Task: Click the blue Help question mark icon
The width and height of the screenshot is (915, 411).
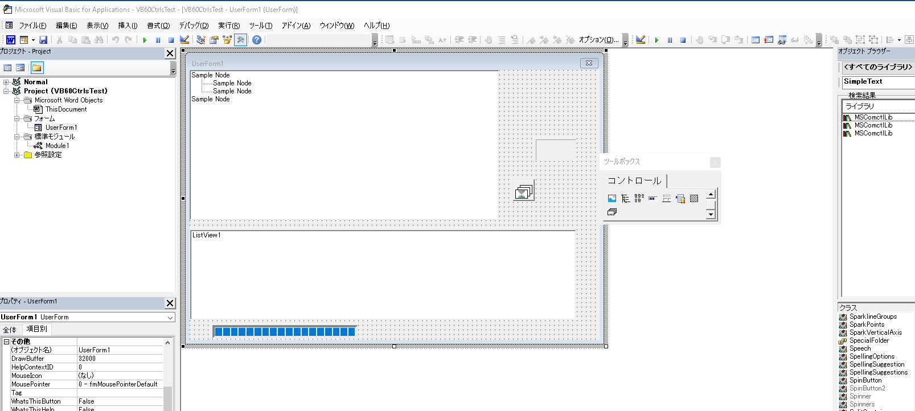Action: tap(257, 40)
